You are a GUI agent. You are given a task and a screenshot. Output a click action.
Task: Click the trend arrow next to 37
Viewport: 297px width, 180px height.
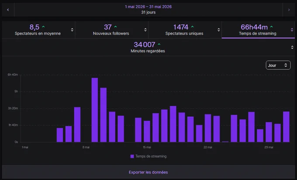coord(116,27)
